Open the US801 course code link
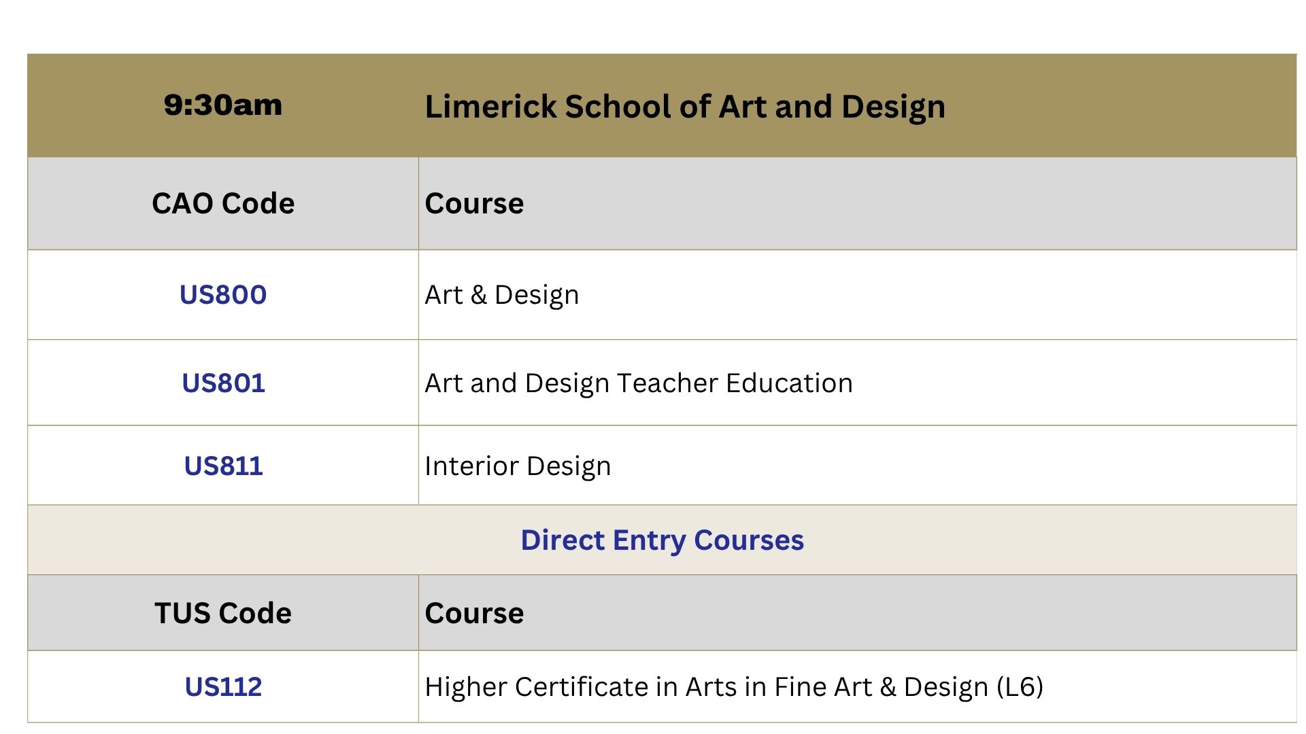Image resolution: width=1306 pixels, height=734 pixels. pos(223,383)
